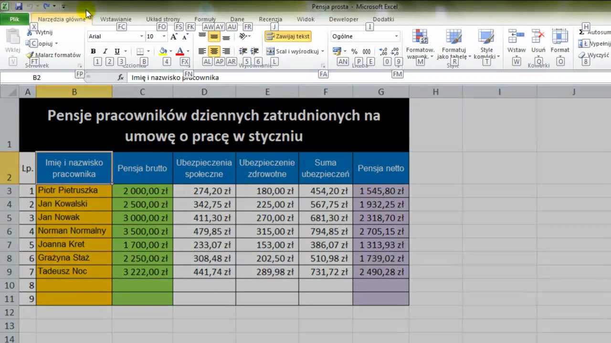Increase font size with the large A icon

tap(174, 36)
